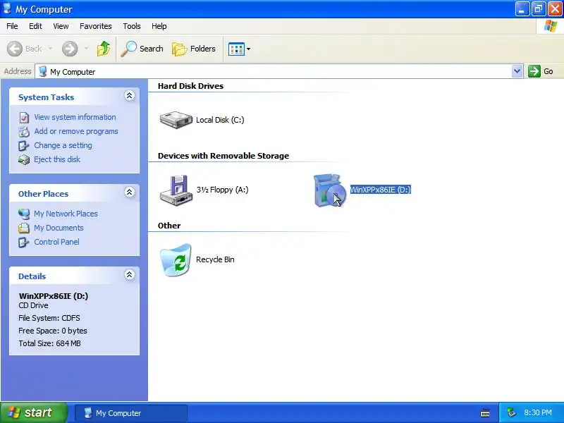Open the Edit menu
The width and height of the screenshot is (564, 423).
pyautogui.click(x=35, y=26)
